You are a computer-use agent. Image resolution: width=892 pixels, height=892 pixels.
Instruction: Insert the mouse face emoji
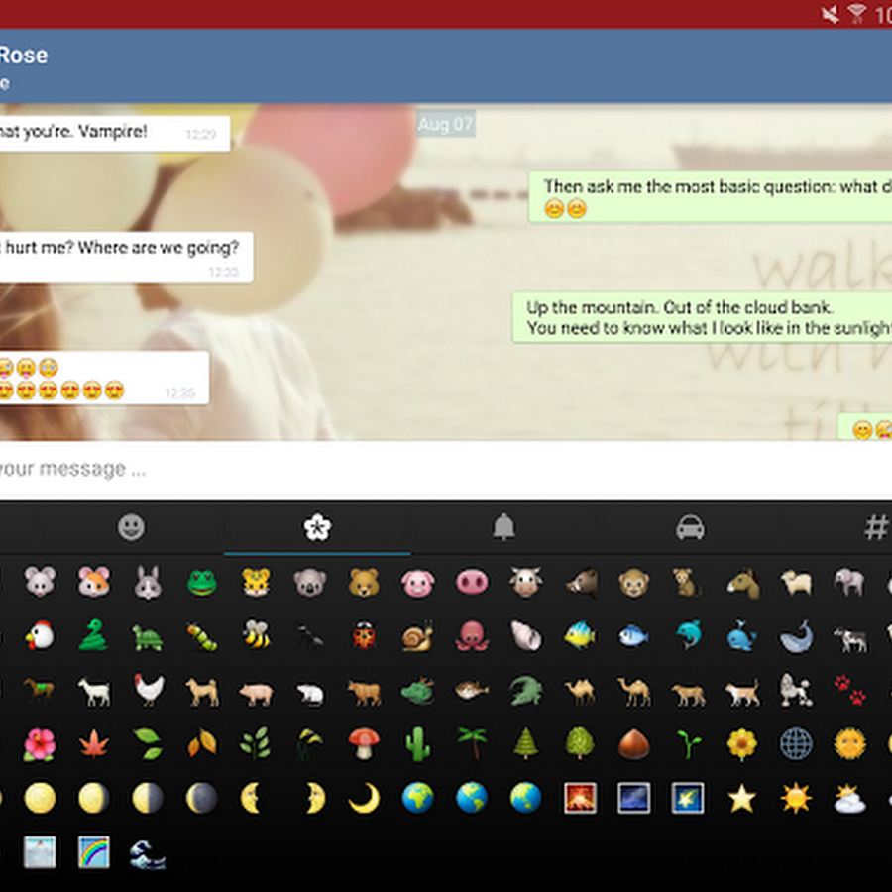[x=40, y=582]
